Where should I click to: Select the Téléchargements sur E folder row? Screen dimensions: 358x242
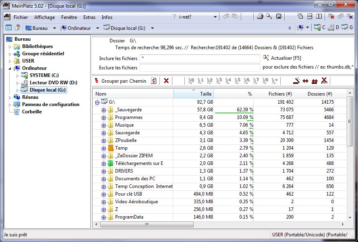[x=220, y=163]
